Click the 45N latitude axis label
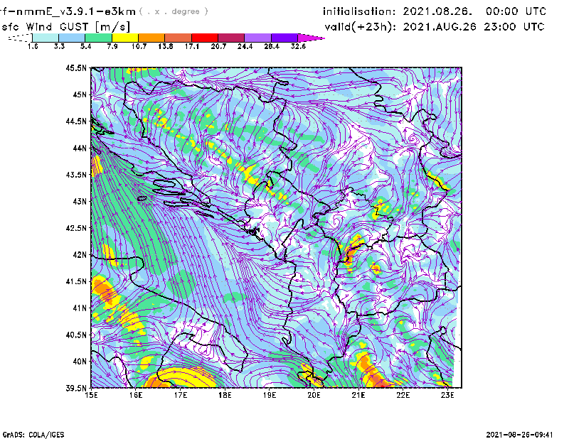The width and height of the screenshot is (569, 439). [x=80, y=94]
